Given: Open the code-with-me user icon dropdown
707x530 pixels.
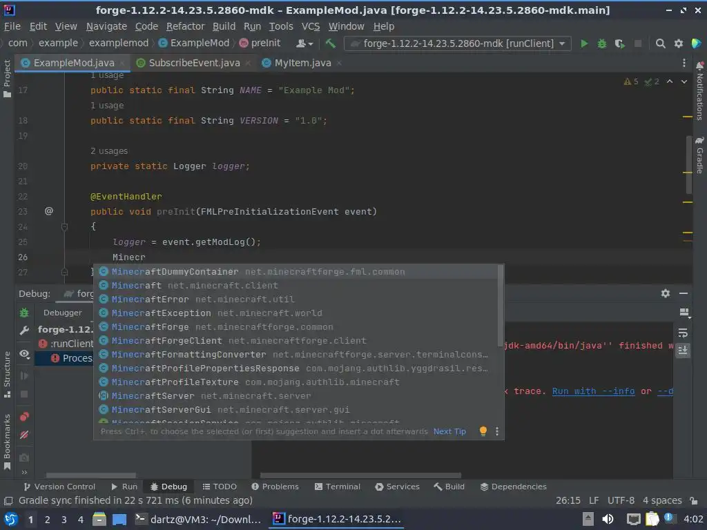Looking at the screenshot, I should coord(304,43).
